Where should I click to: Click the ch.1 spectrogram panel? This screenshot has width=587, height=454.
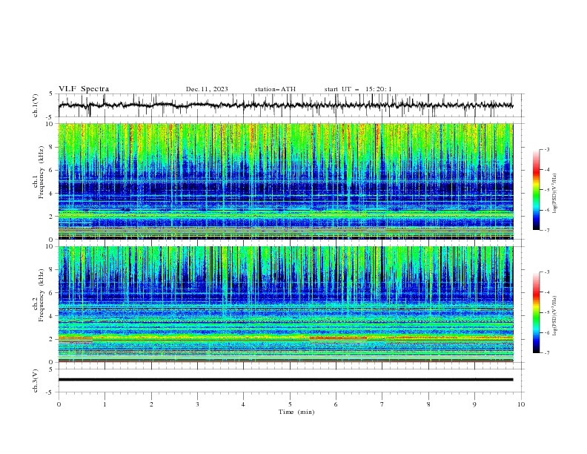[x=285, y=181]
